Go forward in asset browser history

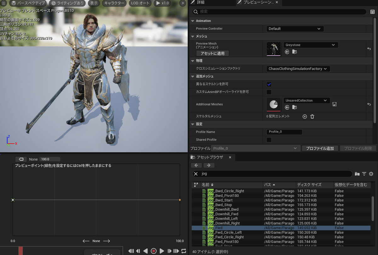point(209,165)
